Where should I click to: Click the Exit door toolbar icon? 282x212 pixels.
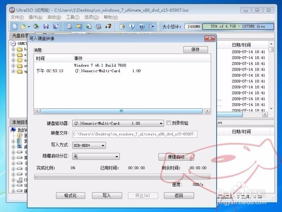coord(152,27)
